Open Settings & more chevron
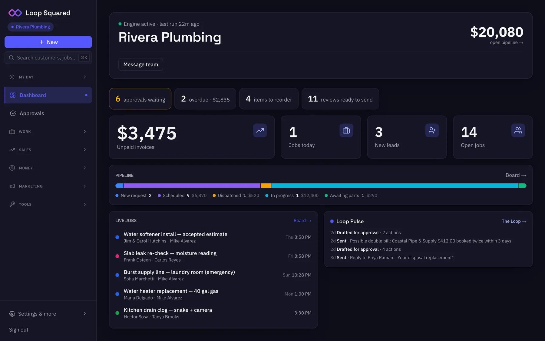Image resolution: width=545 pixels, height=341 pixels. click(85, 314)
